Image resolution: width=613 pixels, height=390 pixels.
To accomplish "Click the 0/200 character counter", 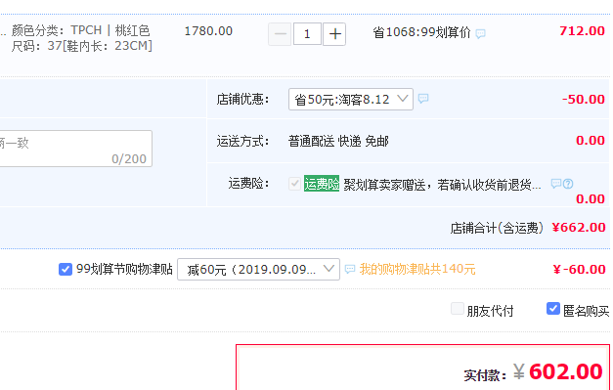I will [x=129, y=159].
